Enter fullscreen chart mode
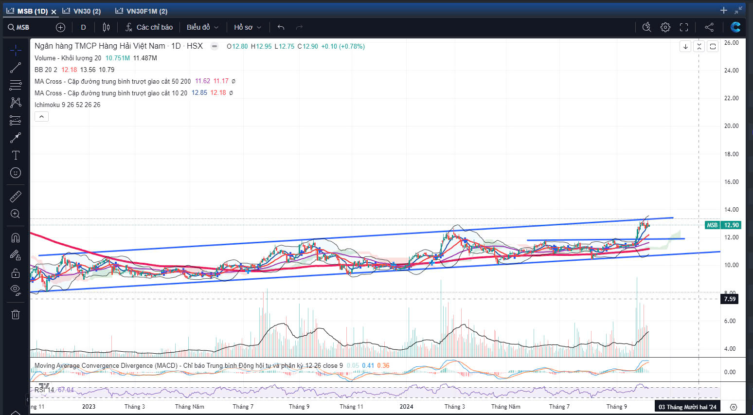Screen dimensions: 753x415 pyautogui.click(x=684, y=27)
